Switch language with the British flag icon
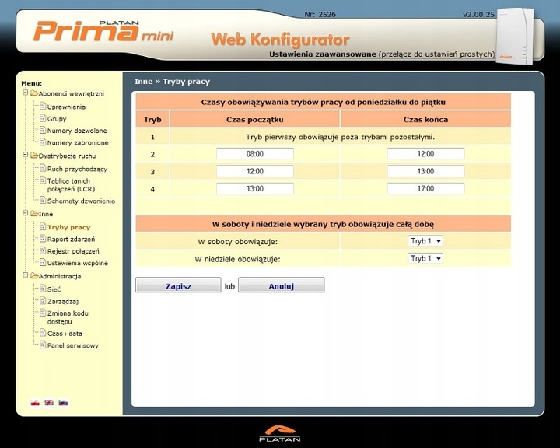 coord(49,403)
